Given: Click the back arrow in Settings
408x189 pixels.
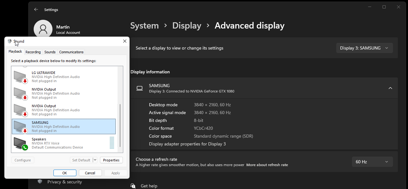Looking at the screenshot, I should (x=36, y=10).
